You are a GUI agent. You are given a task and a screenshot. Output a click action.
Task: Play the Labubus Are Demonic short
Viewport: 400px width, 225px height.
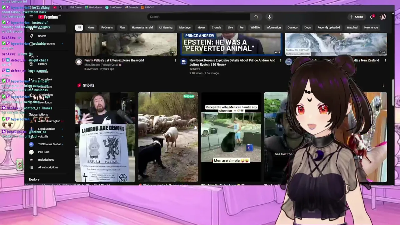tap(105, 137)
